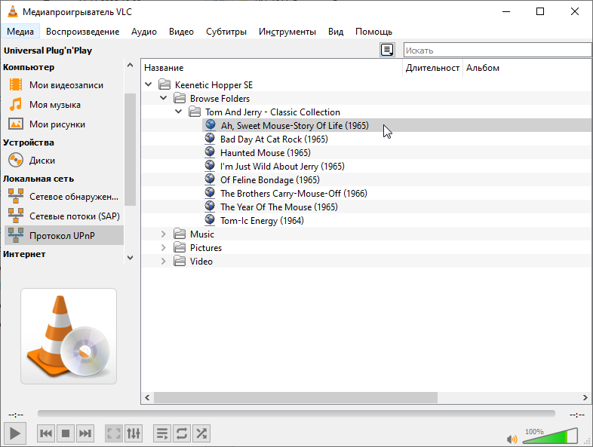This screenshot has height=447, width=593.
Task: Collapse the Keenetic Hopper SE node
Action: 148,84
